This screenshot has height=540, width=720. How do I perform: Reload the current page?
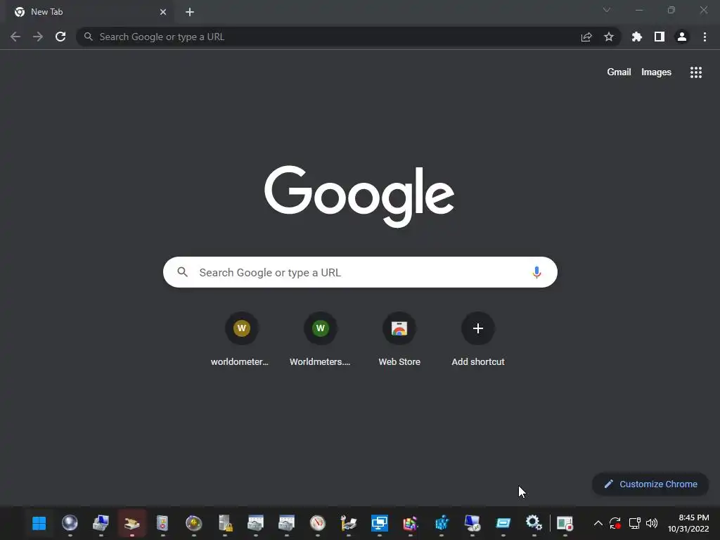[60, 37]
